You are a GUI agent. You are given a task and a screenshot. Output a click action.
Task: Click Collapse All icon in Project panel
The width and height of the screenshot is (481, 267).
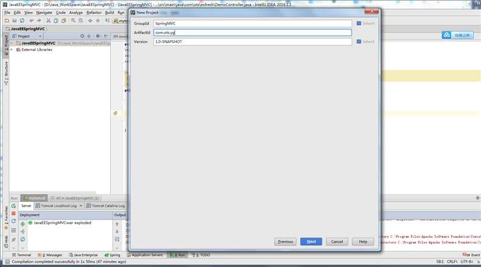pos(90,36)
